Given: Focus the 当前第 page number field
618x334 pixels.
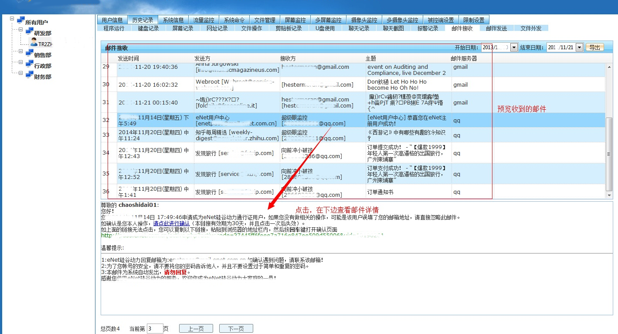Looking at the screenshot, I should [155, 329].
